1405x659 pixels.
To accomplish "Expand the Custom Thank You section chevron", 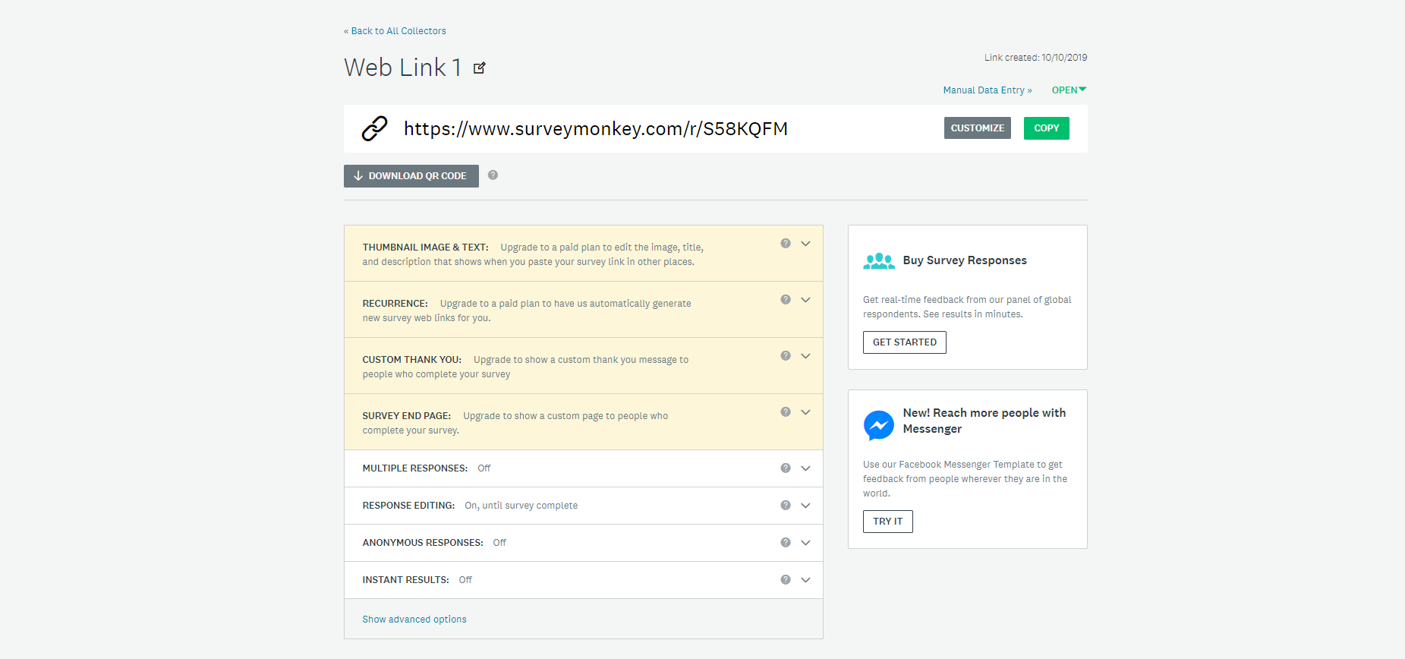I will [x=806, y=356].
